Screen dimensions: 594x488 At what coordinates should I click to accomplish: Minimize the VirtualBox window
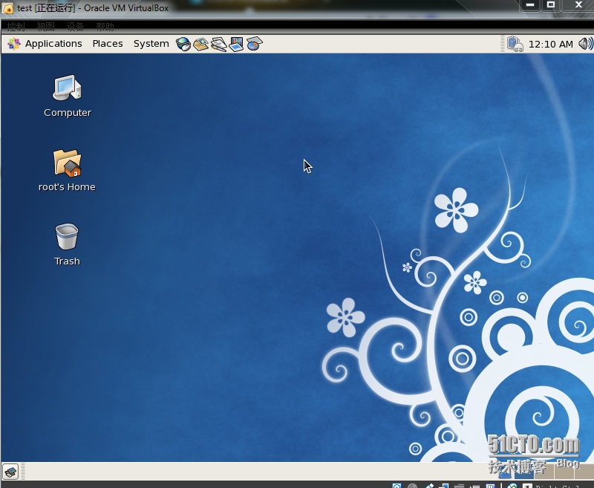(x=530, y=5)
